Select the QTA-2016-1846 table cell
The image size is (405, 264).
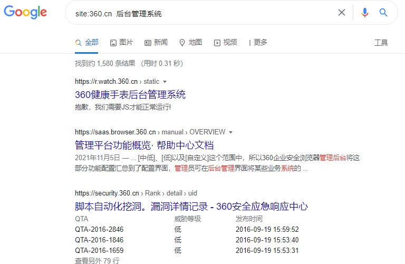point(99,240)
